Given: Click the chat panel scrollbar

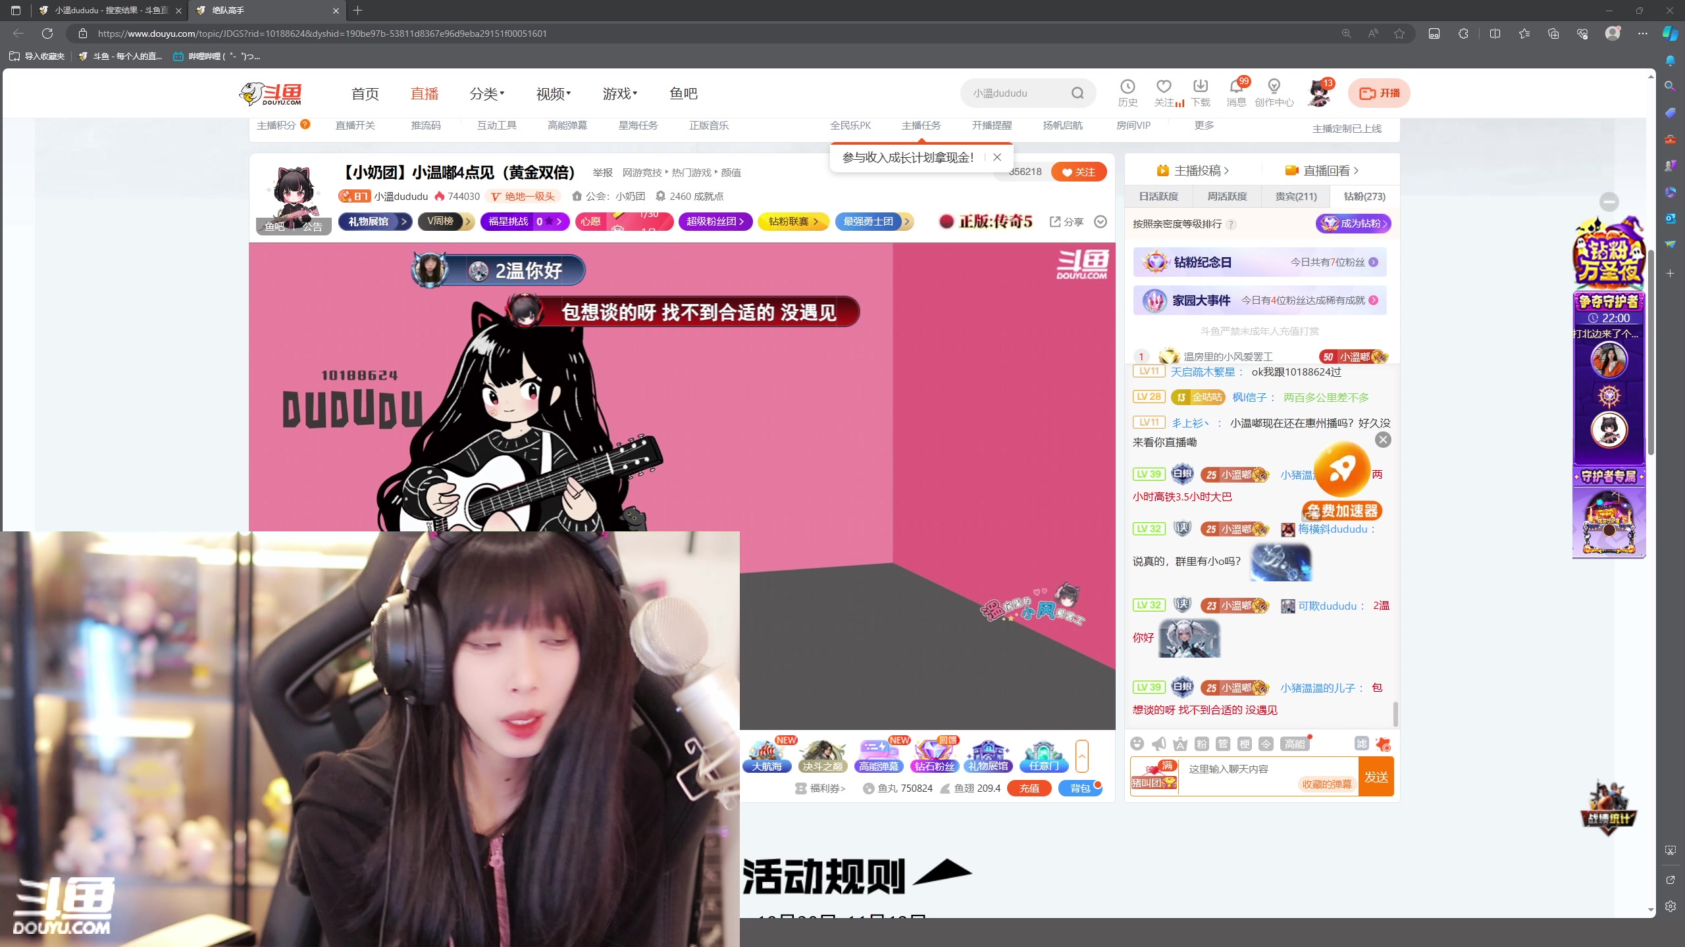Looking at the screenshot, I should point(1395,714).
